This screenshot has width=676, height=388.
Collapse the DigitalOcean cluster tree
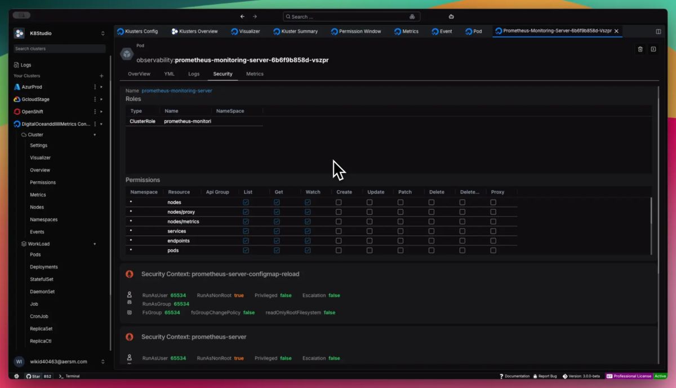pos(101,124)
